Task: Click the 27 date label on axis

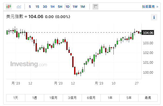Action: point(137,83)
